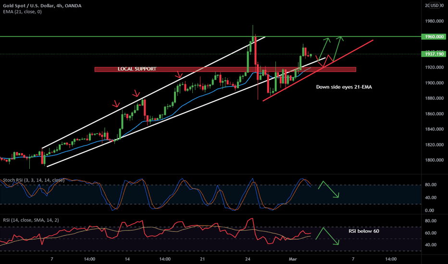Image resolution: width=448 pixels, height=264 pixels.
Task: Click the RSI pane 60.00 scale value
Action: pyautogui.click(x=431, y=233)
